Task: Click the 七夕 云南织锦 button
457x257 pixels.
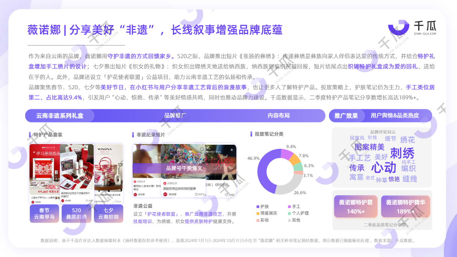Action: (109, 213)
